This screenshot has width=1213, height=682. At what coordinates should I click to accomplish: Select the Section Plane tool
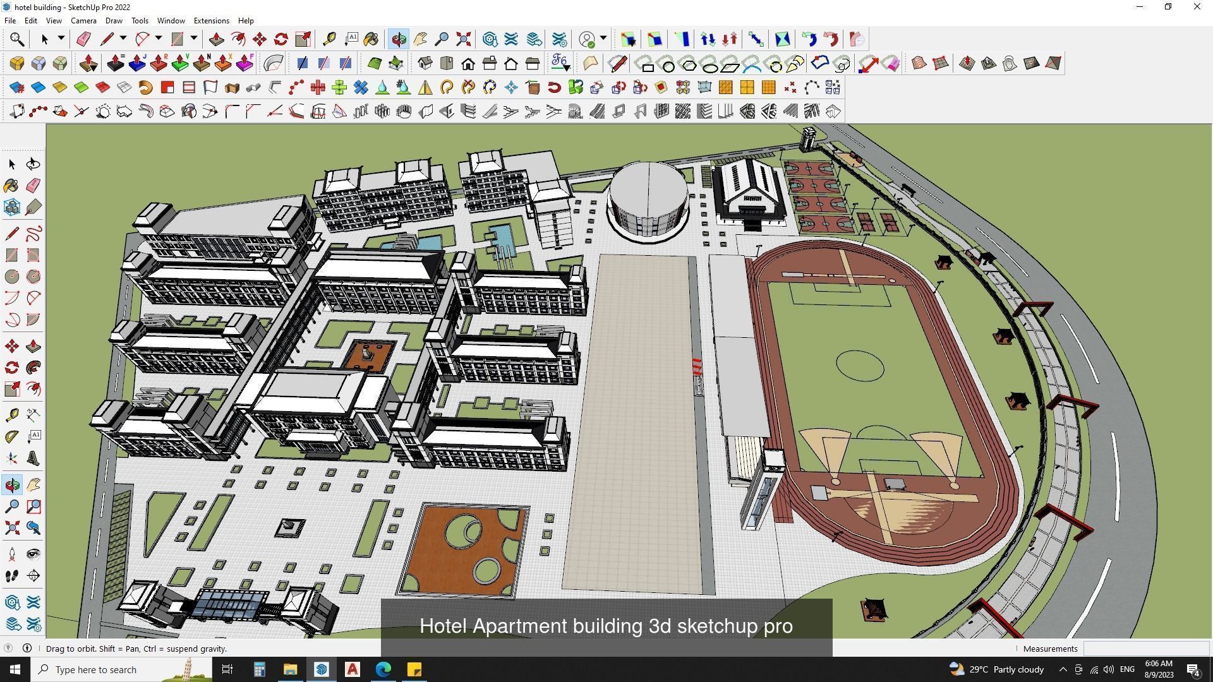click(33, 576)
